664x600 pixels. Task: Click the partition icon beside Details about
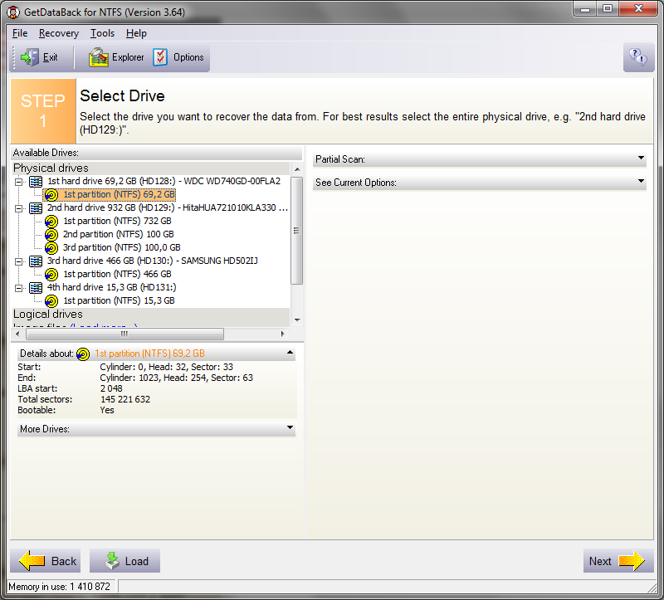pyautogui.click(x=83, y=354)
